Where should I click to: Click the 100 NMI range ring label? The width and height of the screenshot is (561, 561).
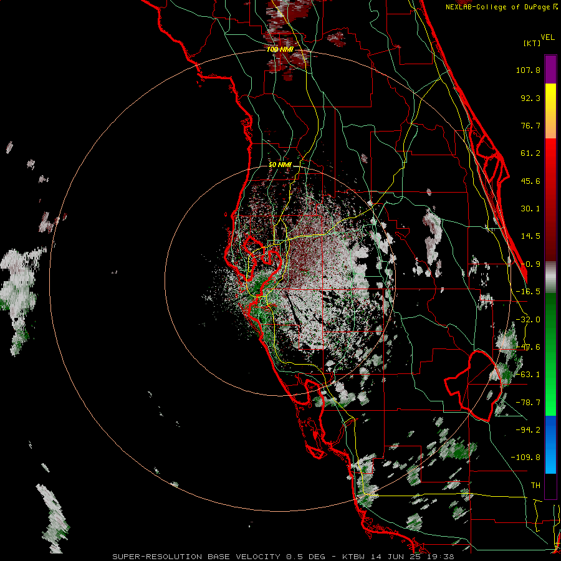[280, 49]
